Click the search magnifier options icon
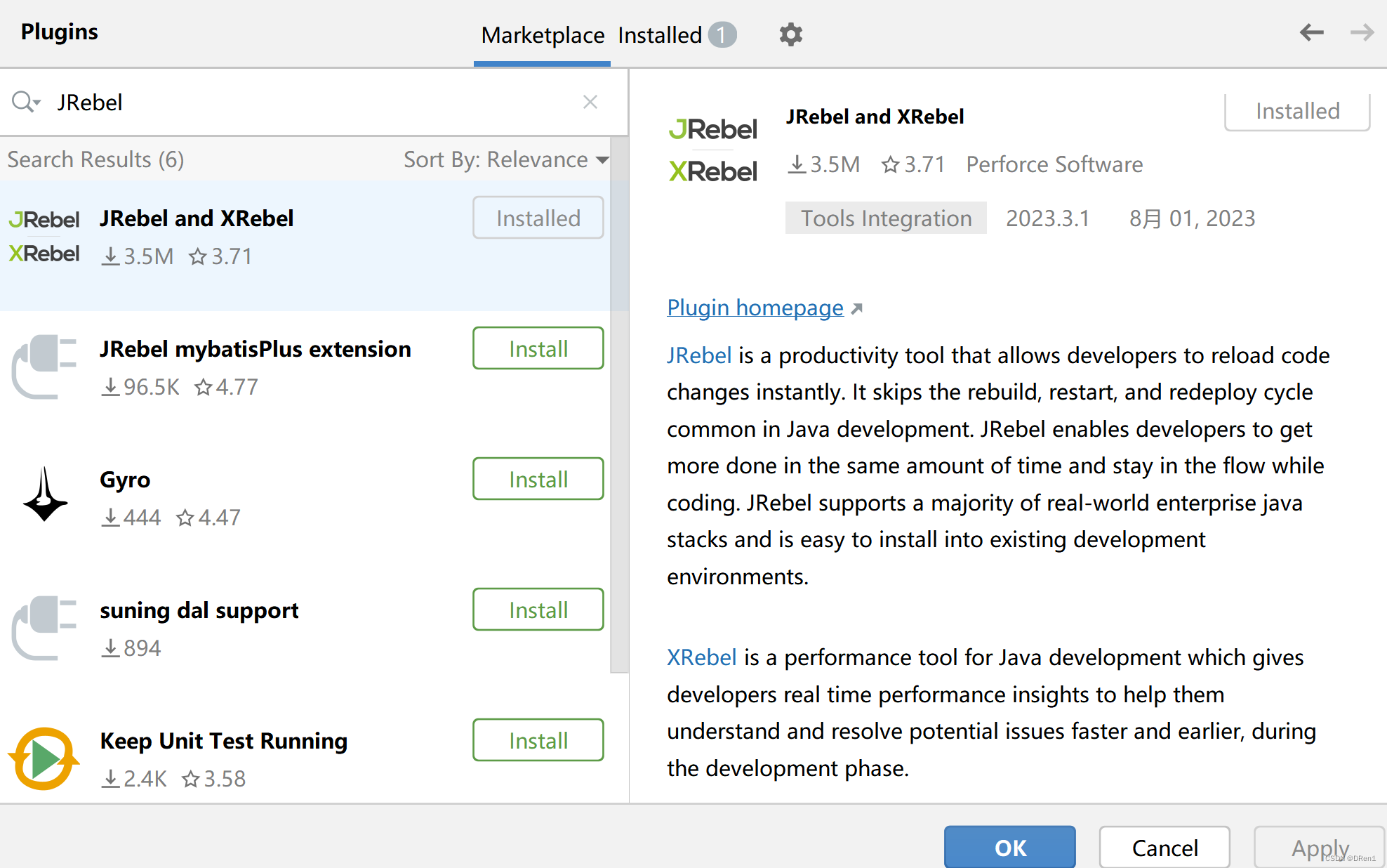Viewport: 1387px width, 868px height. 26,102
